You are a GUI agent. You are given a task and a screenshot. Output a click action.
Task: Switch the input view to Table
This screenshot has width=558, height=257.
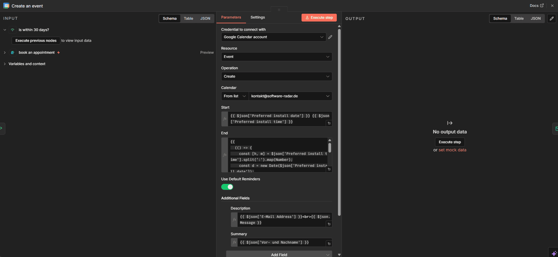click(188, 19)
